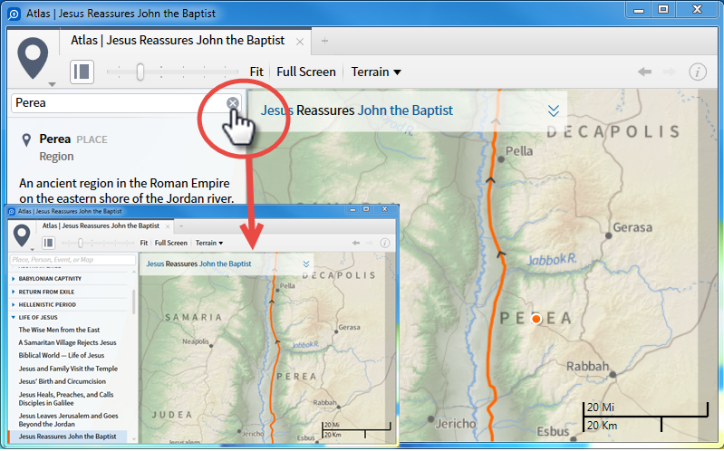Click Fit in the large window toolbar
Viewport: 724px width, 451px height.
(256, 72)
